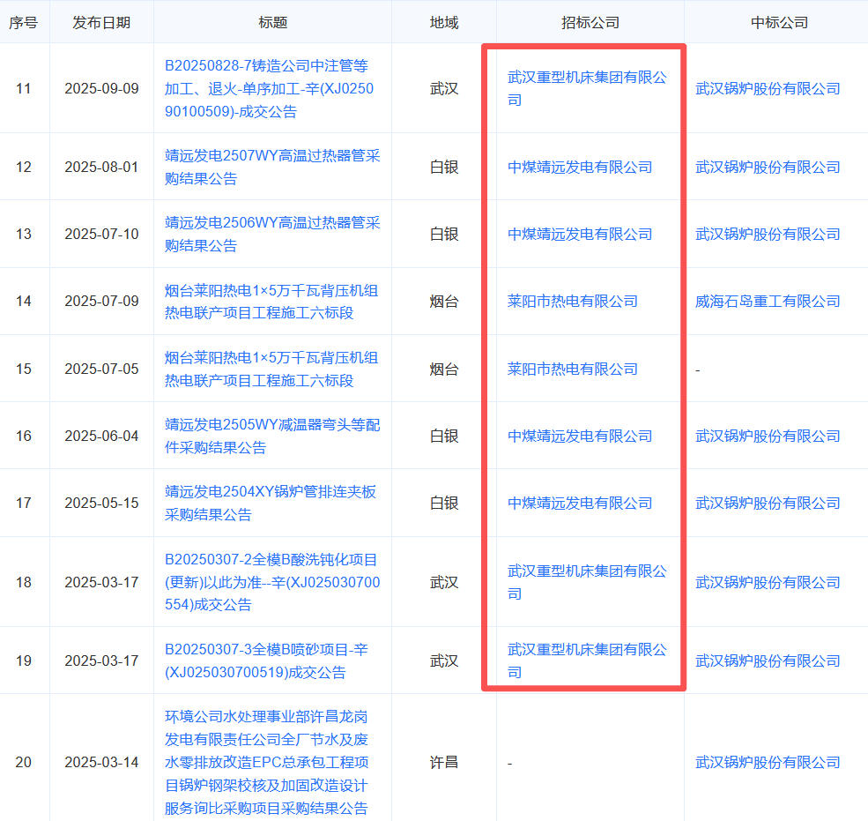The width and height of the screenshot is (868, 821).
Task: Open 环境公司水处理事业部许昌龙岗 title link
Action: click(x=266, y=762)
